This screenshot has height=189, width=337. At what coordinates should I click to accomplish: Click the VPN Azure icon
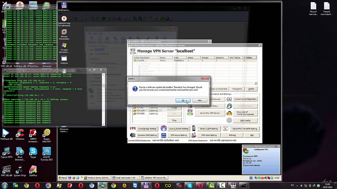pos(164,135)
